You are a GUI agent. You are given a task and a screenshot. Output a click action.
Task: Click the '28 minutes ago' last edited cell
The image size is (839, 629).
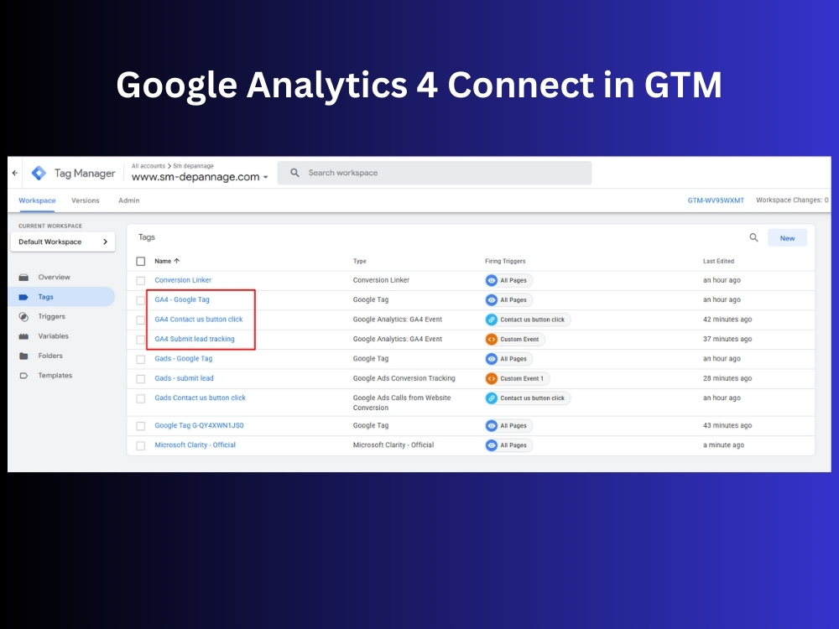point(727,378)
